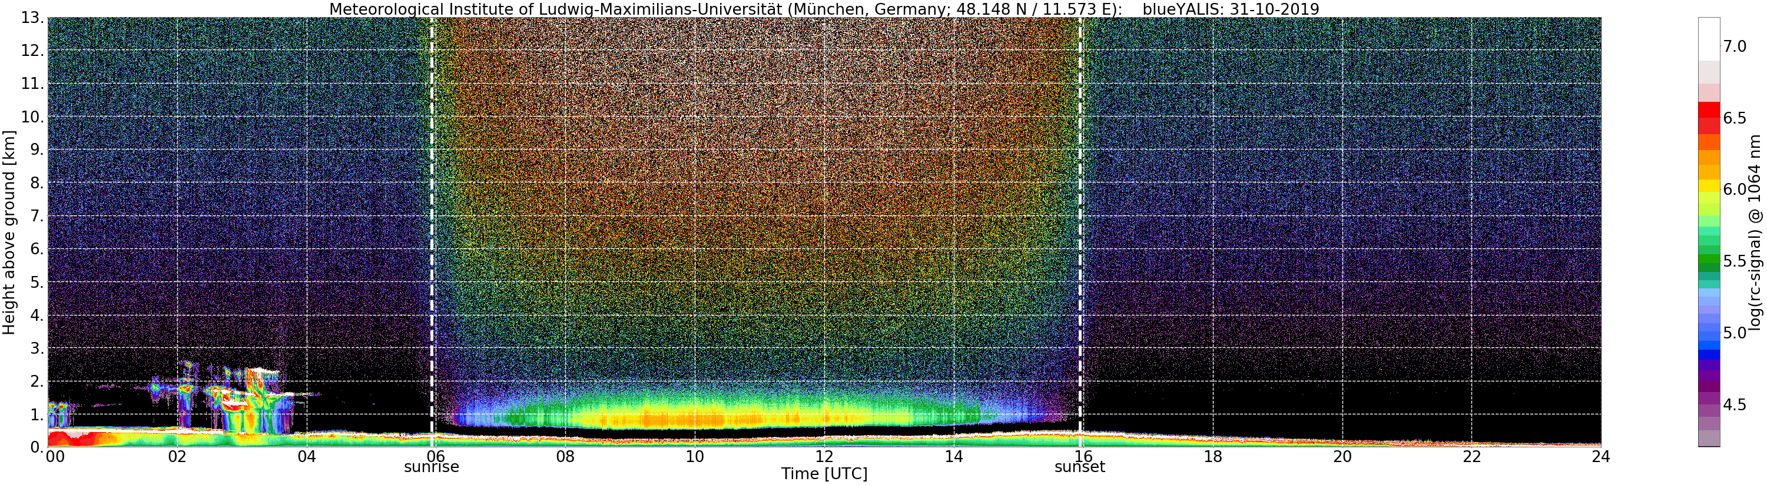Click the colorbar tick value '4.5'
Viewport: 1767px width, 485px height.
pos(1735,405)
